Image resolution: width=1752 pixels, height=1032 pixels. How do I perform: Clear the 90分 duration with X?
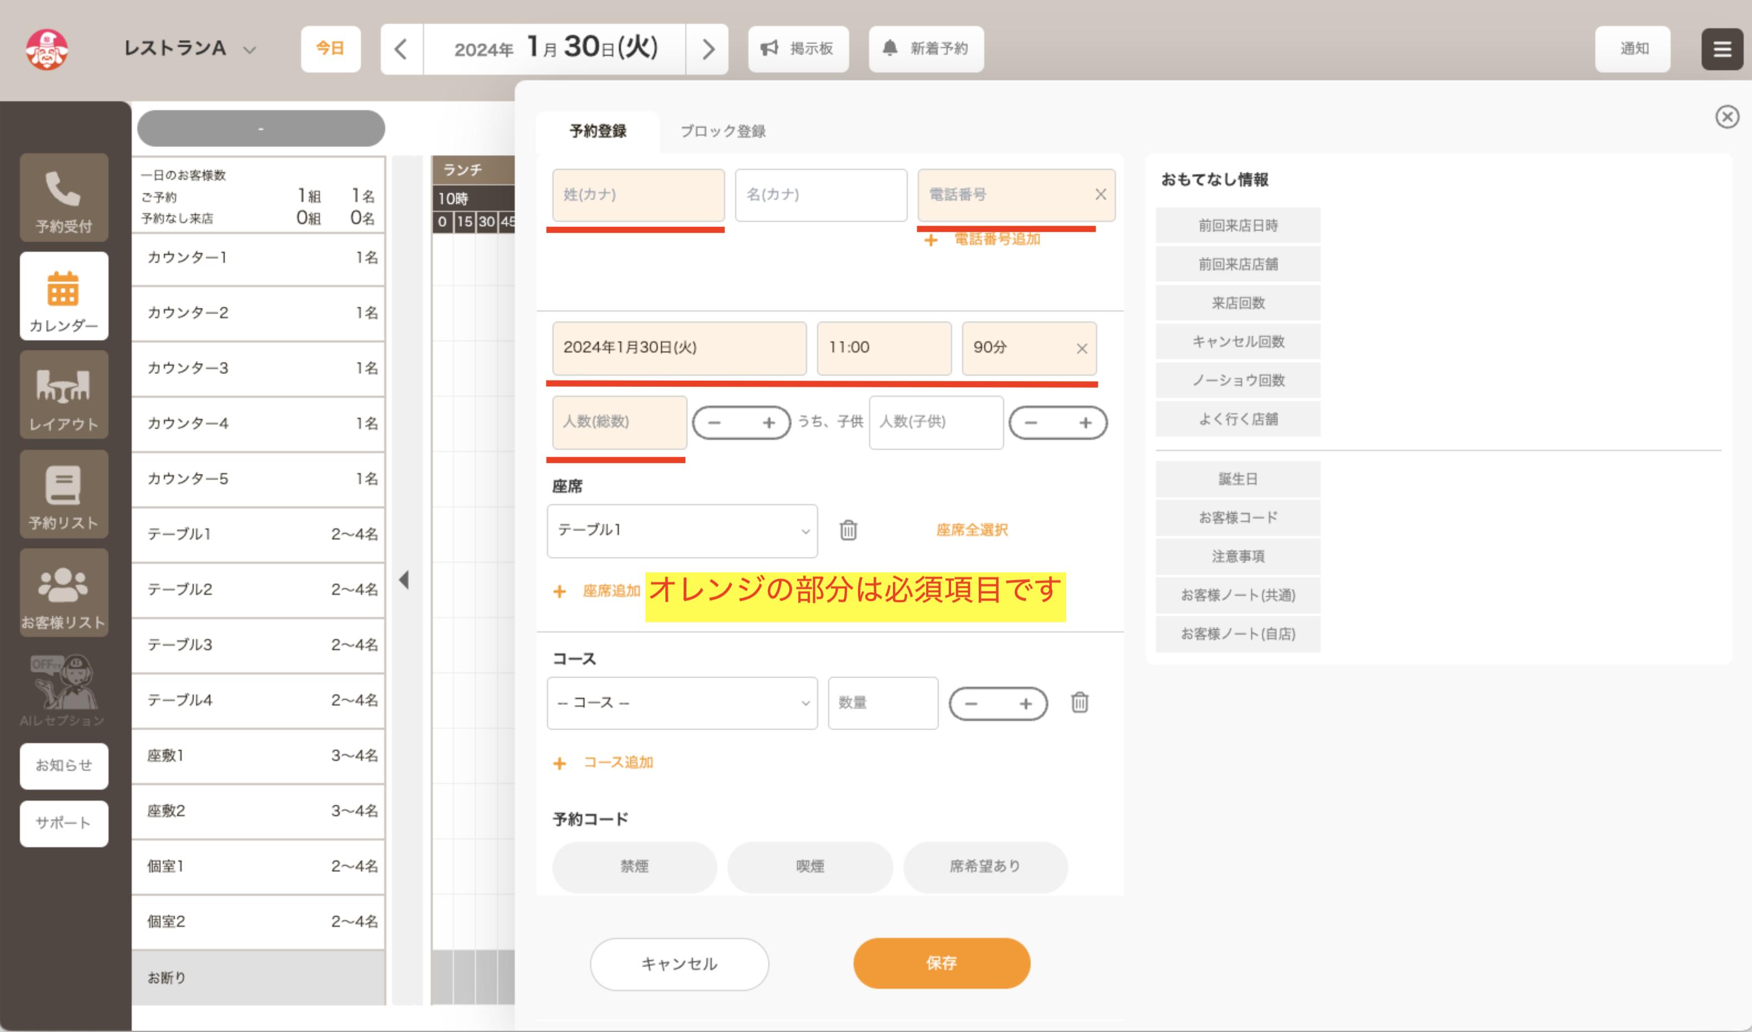tap(1082, 349)
